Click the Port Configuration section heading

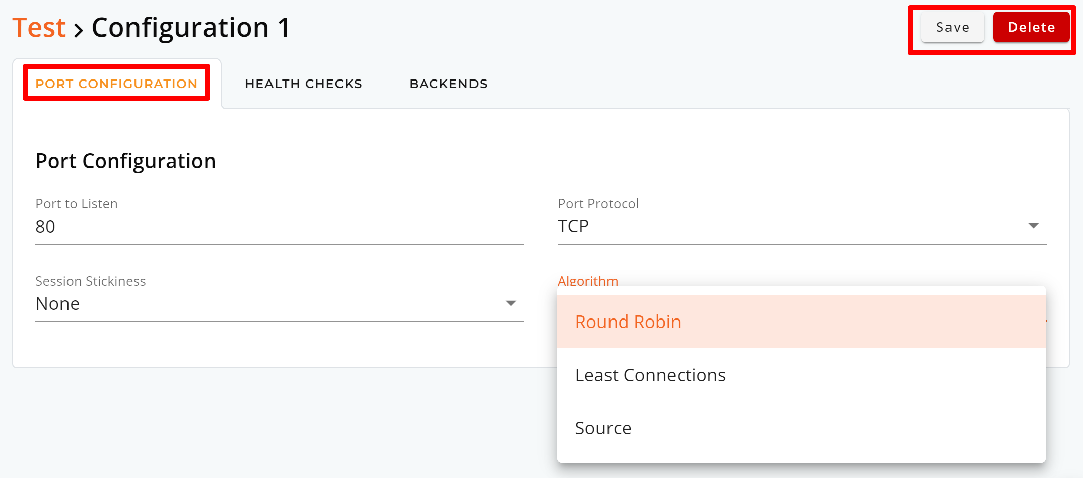(x=125, y=161)
